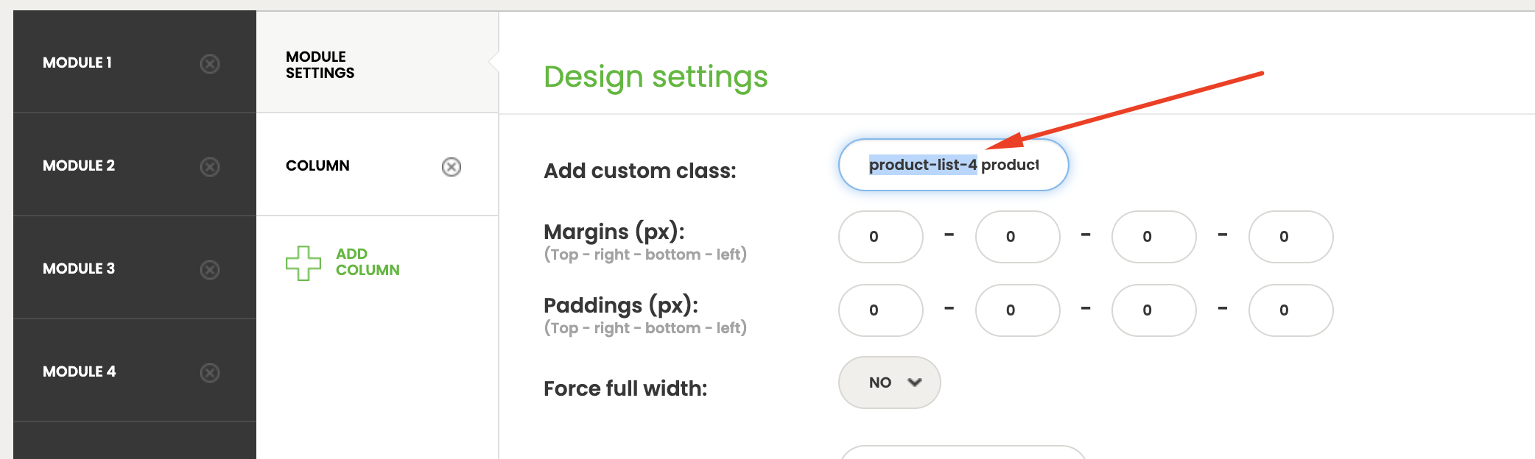Go to Module 4 in the sidebar
1535x459 pixels.
tap(79, 372)
